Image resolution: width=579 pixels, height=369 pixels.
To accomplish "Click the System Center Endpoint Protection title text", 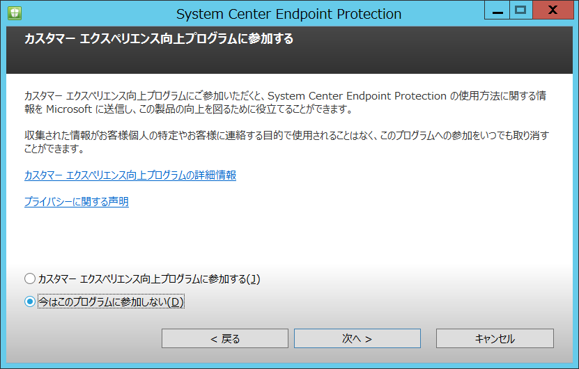I will tap(288, 14).
